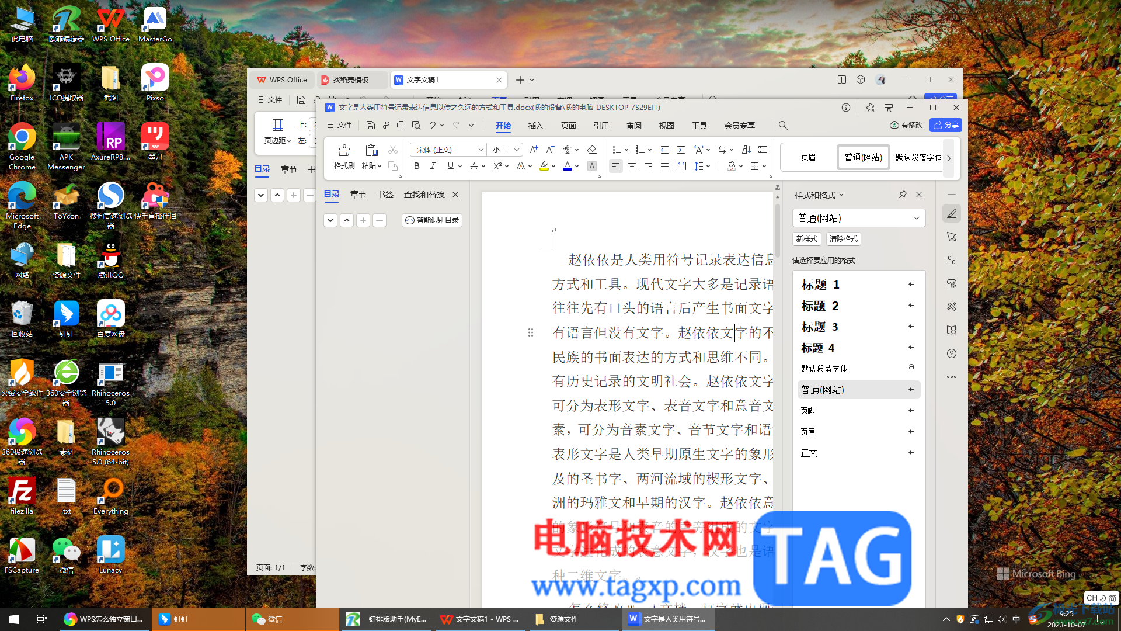This screenshot has height=631, width=1121.
Task: Click center align paragraph icon
Action: pyautogui.click(x=632, y=167)
